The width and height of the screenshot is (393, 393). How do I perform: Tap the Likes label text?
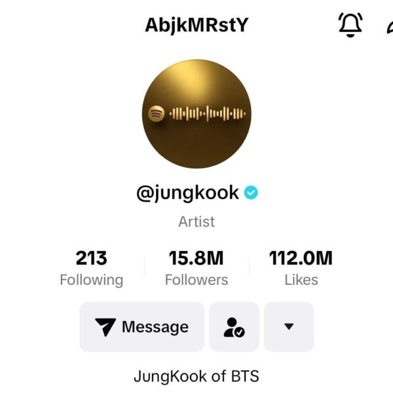(301, 280)
